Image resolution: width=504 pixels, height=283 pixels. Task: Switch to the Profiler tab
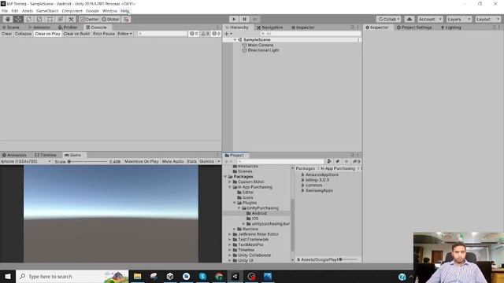pos(68,28)
